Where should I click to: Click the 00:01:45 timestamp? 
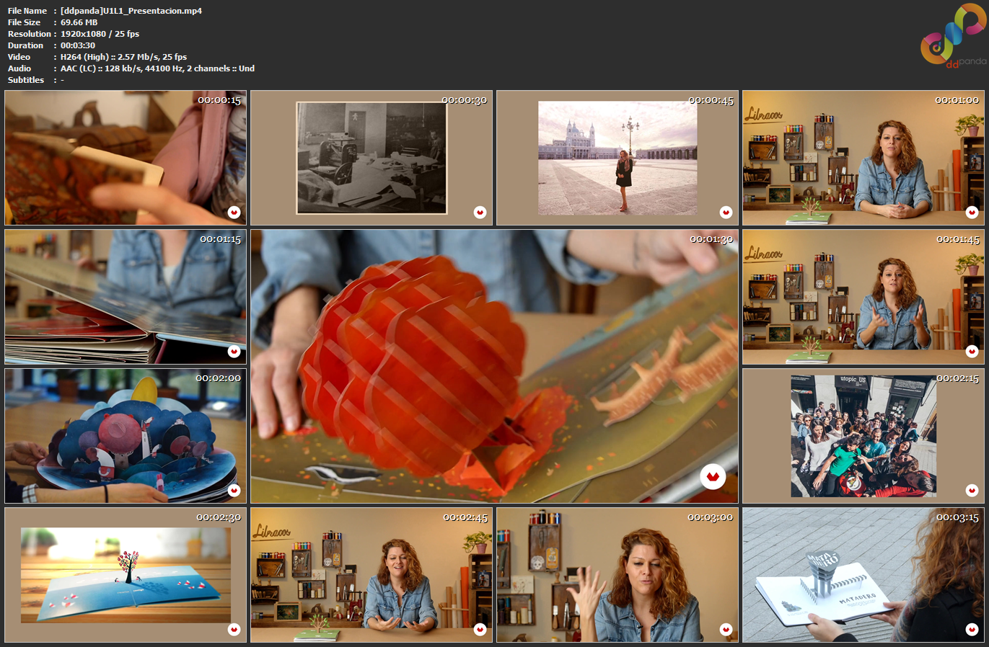(x=958, y=239)
